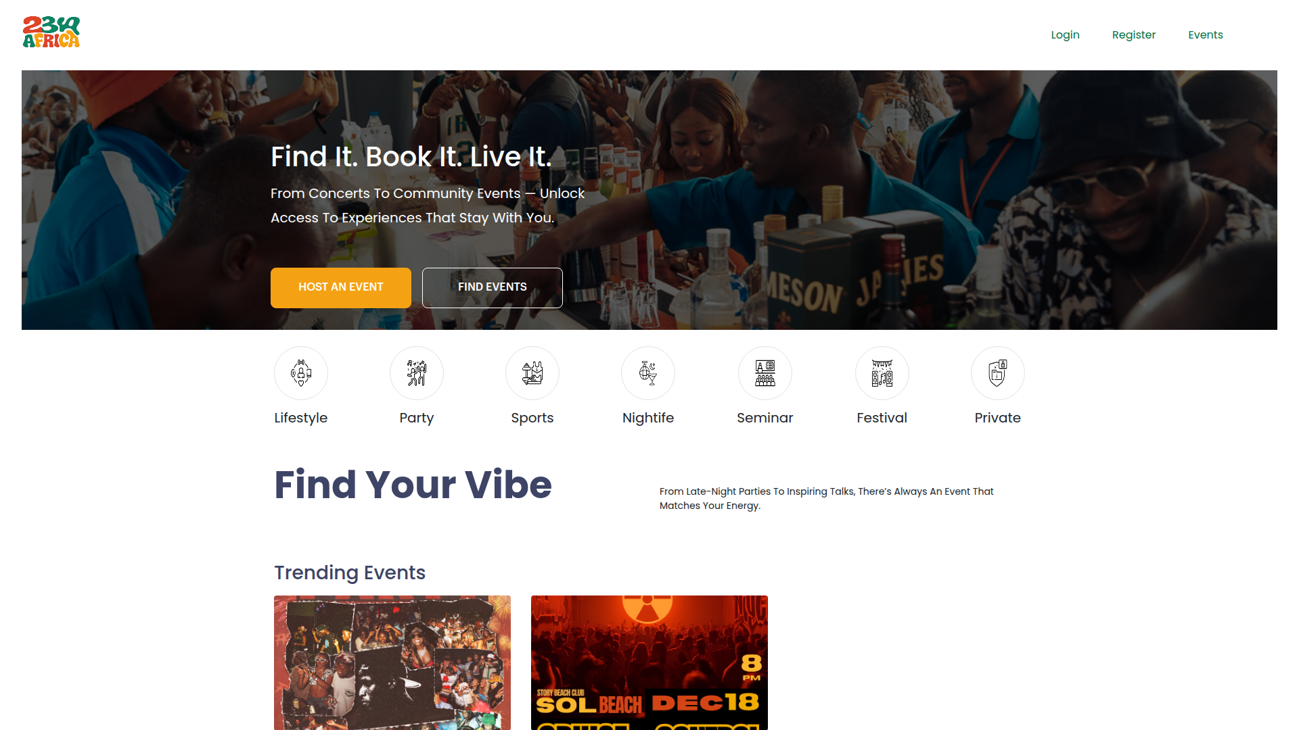Open the Sol Beach Dec 18 event poster
Image resolution: width=1299 pixels, height=730 pixels.
coord(649,662)
